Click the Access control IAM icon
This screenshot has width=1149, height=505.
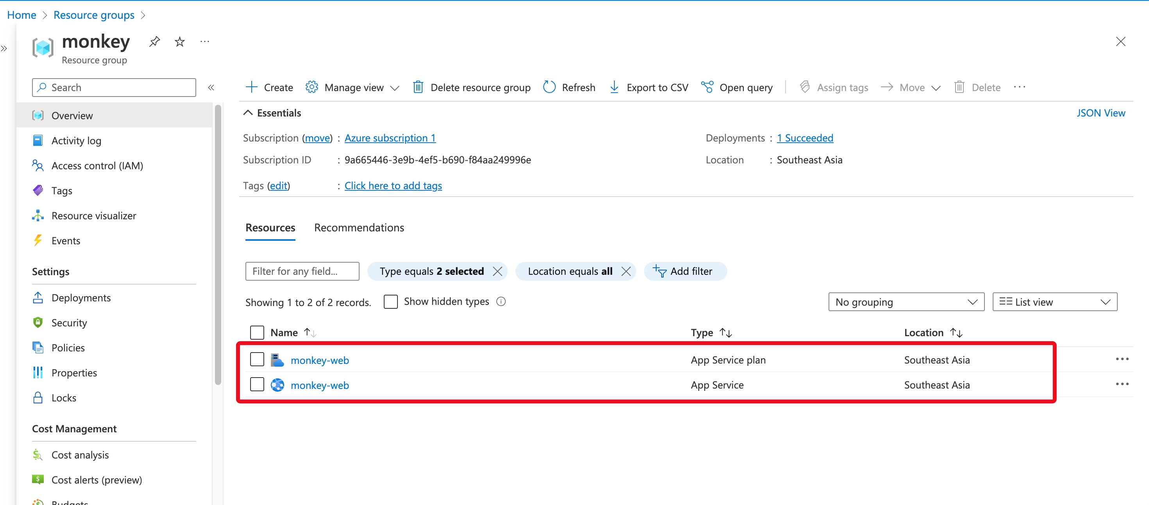coord(38,165)
